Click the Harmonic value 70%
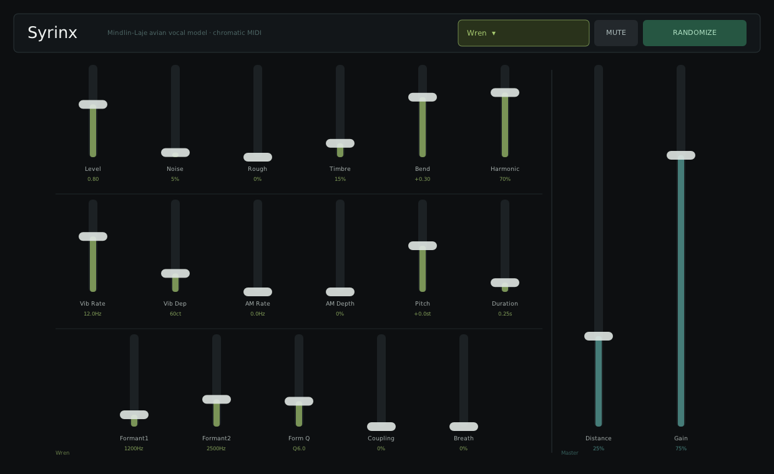774x474 pixels. (505, 179)
